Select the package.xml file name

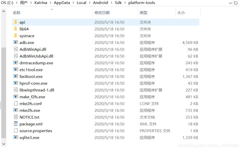[31, 124]
